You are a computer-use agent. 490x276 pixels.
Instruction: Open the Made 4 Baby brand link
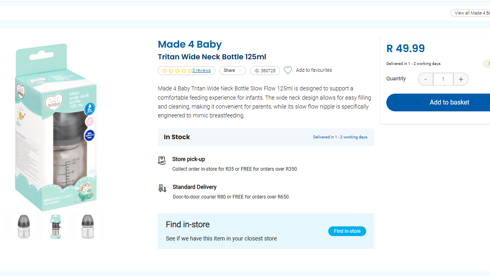pos(190,44)
